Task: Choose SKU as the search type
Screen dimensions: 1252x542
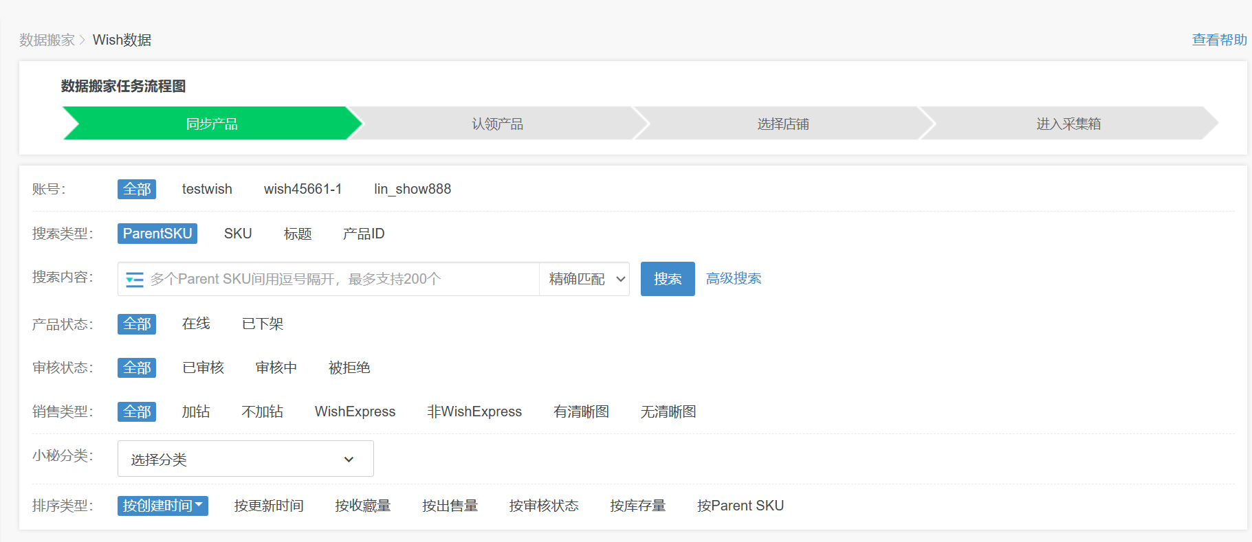Action: 238,234
